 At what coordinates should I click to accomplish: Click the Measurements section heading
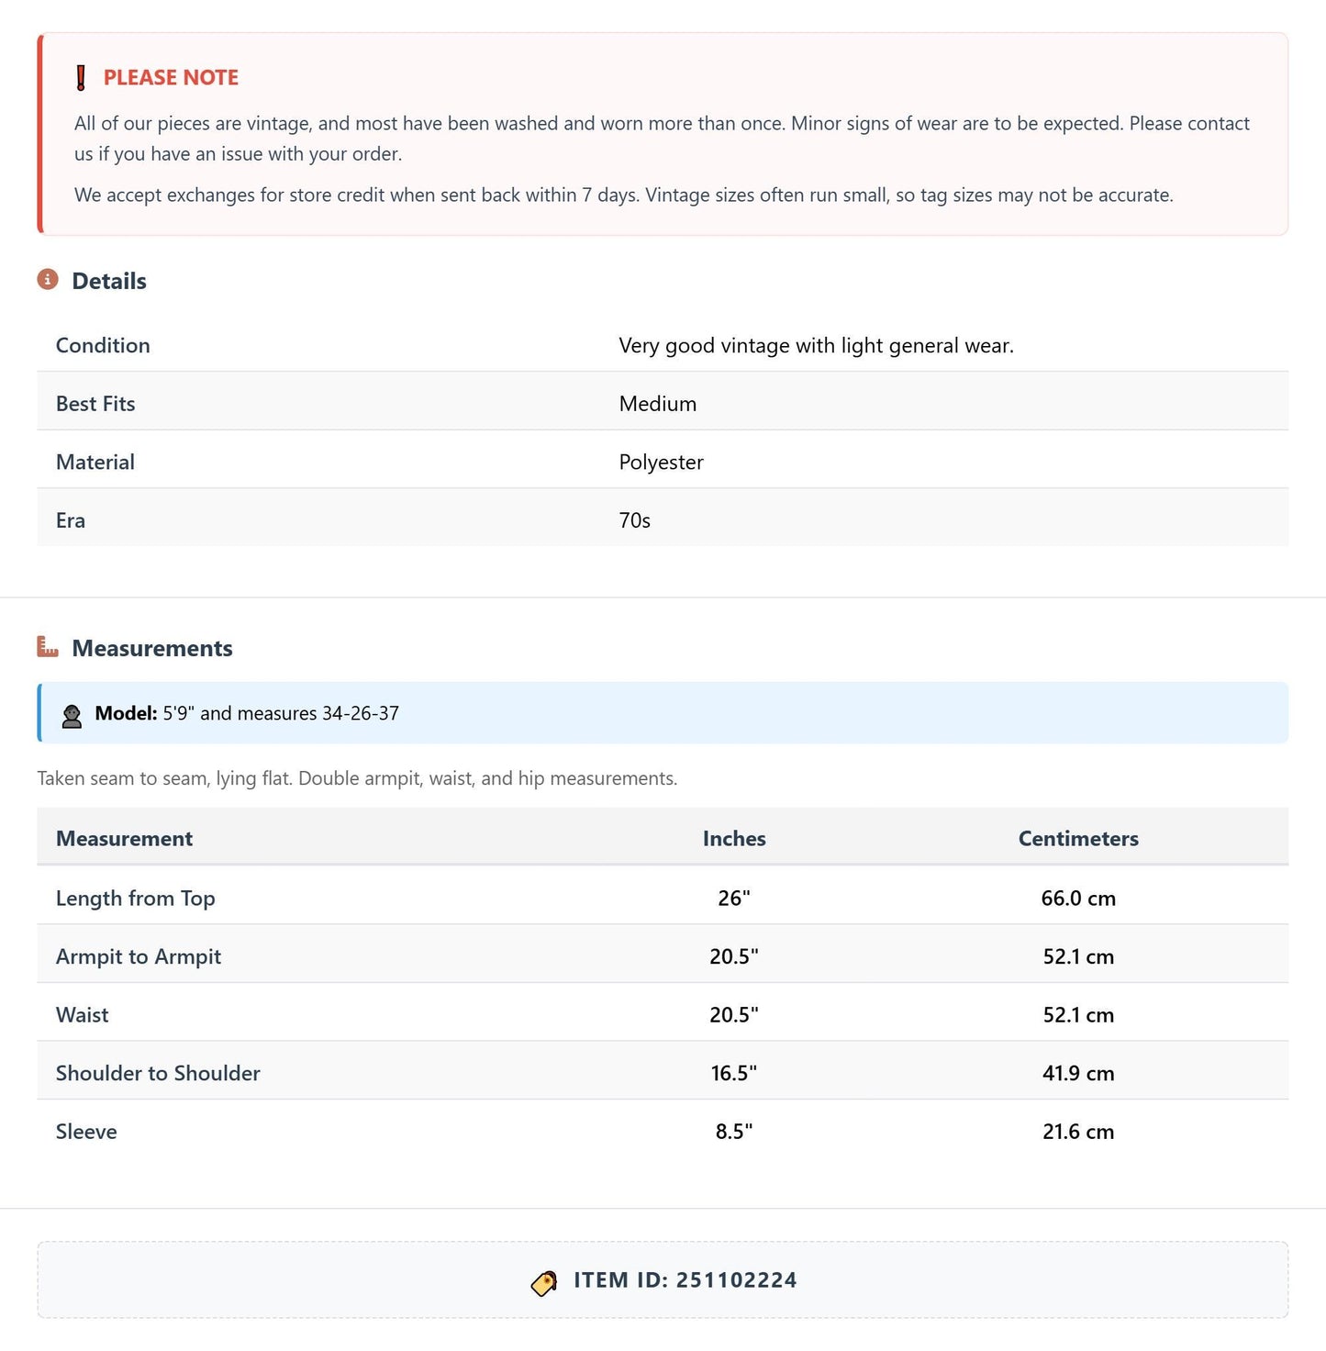pyautogui.click(x=152, y=648)
